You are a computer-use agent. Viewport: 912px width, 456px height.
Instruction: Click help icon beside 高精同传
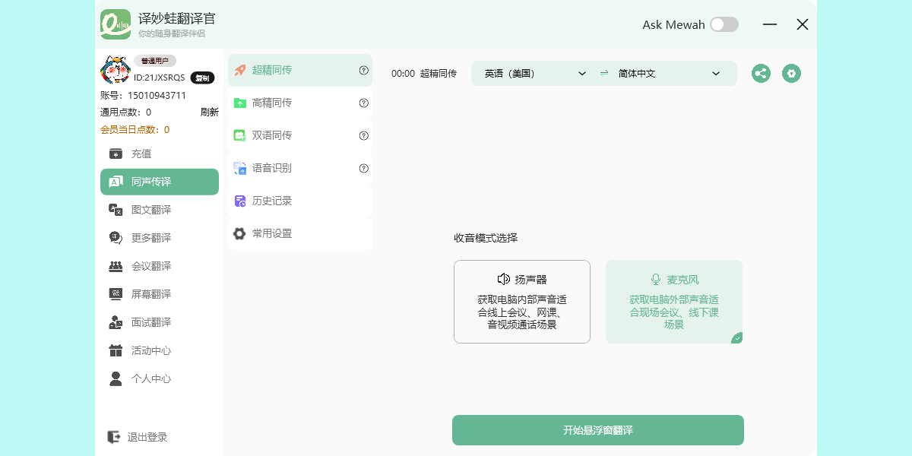[364, 103]
